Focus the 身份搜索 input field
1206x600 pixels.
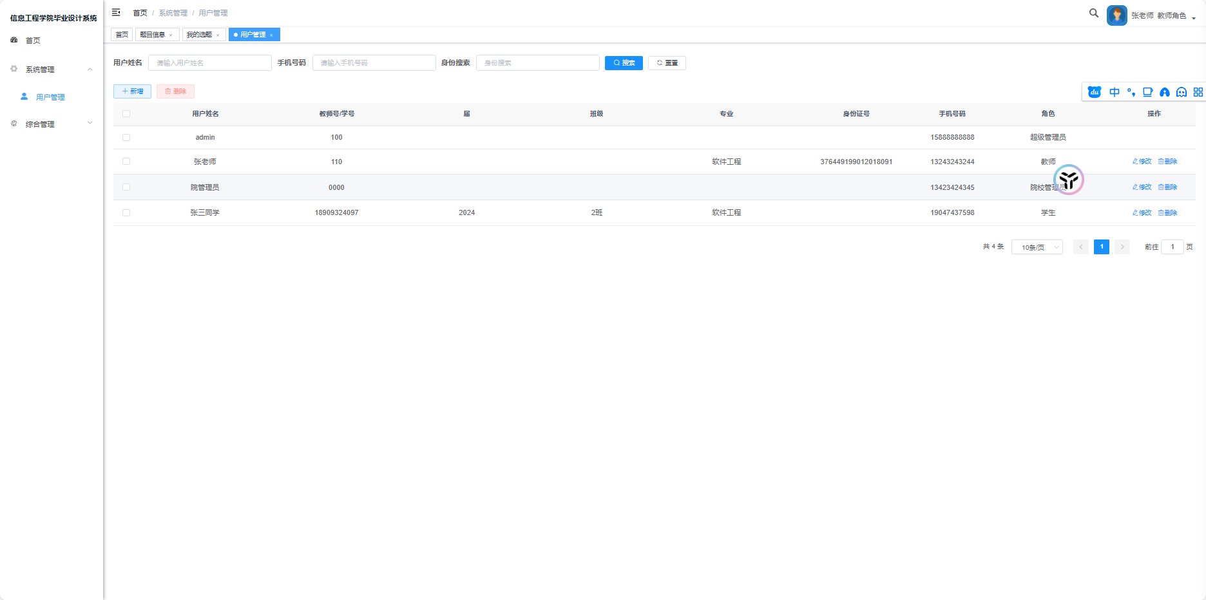538,62
